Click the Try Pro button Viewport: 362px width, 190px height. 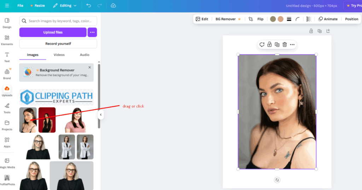tap(354, 6)
